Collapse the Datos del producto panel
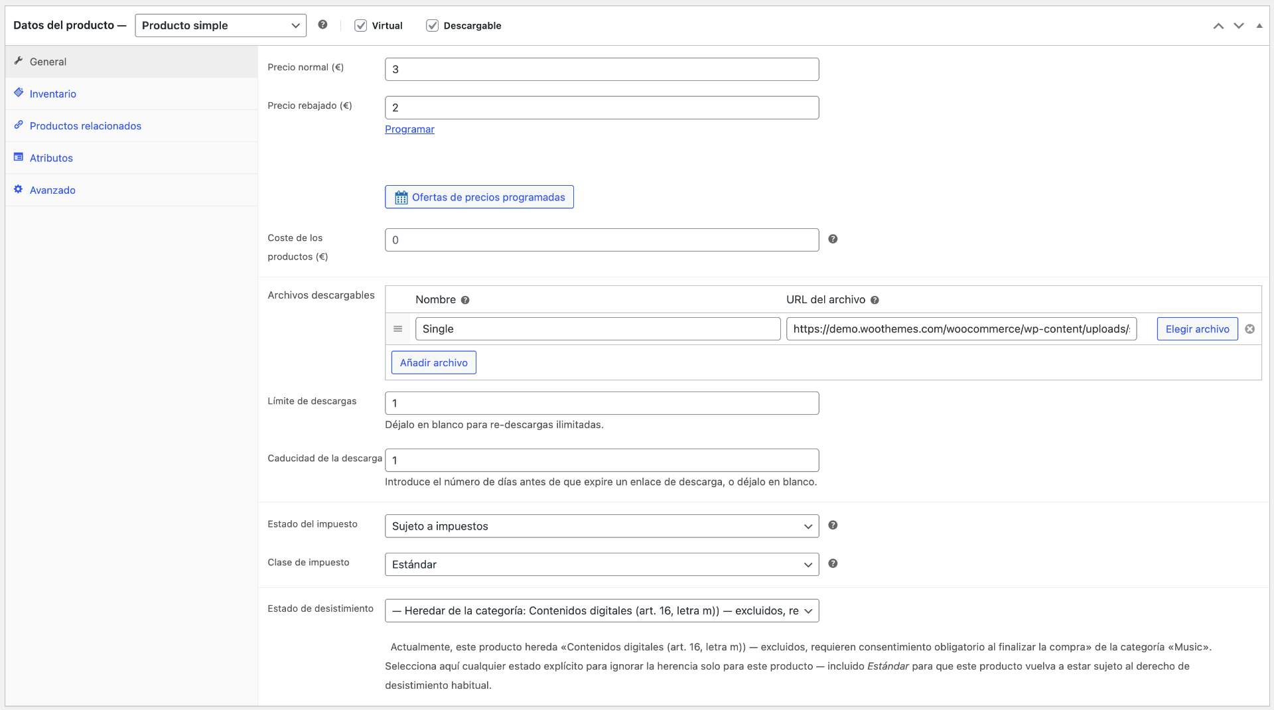Viewport: 1274px width, 710px height. click(1259, 26)
